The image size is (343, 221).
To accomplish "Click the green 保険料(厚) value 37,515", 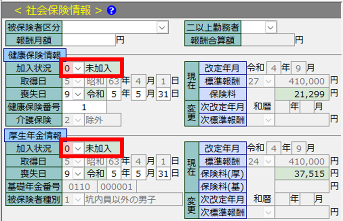I will [302, 174].
